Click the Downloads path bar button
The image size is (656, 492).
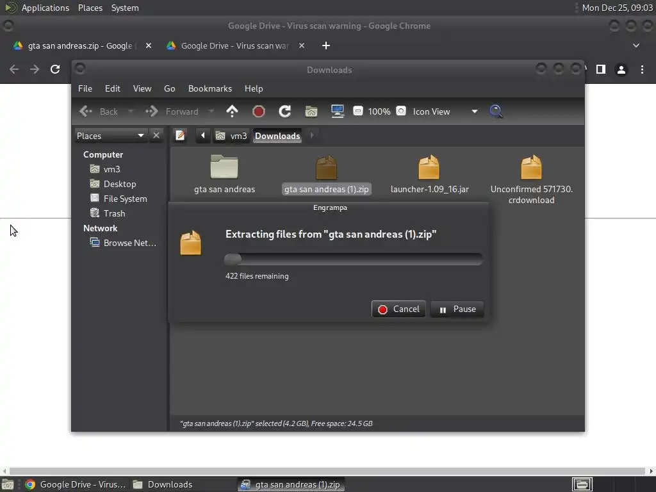pos(277,136)
